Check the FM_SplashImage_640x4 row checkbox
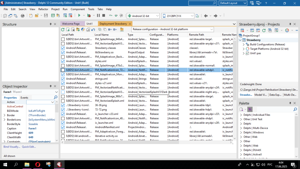 click(x=63, y=39)
